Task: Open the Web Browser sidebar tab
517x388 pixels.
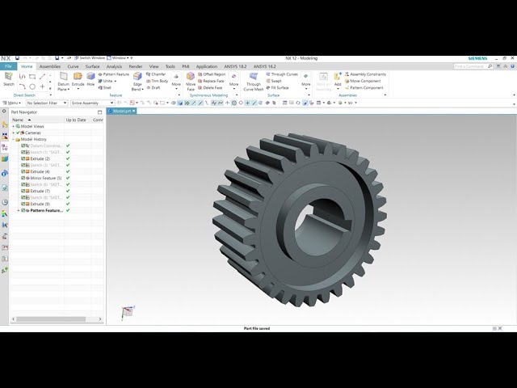Action: point(5,188)
